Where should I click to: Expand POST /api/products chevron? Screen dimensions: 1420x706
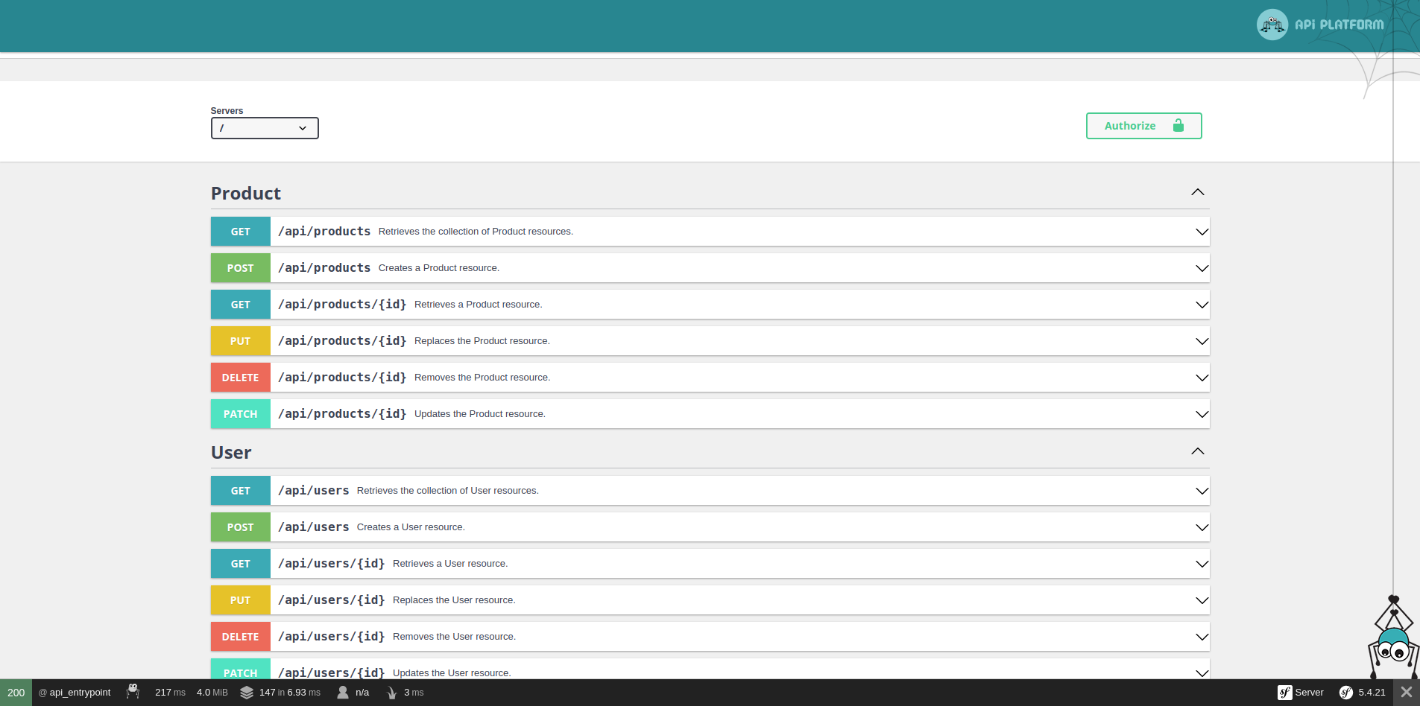click(x=1202, y=268)
